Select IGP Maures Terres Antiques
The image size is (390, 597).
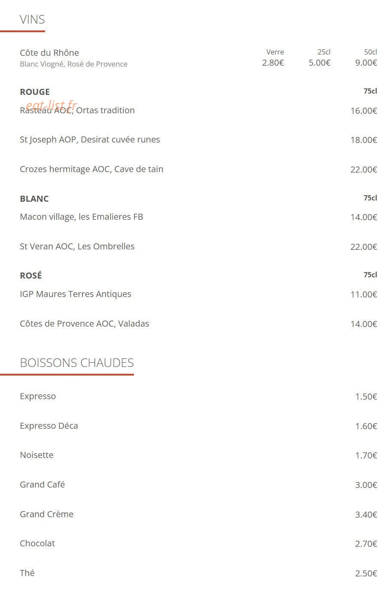coord(76,294)
